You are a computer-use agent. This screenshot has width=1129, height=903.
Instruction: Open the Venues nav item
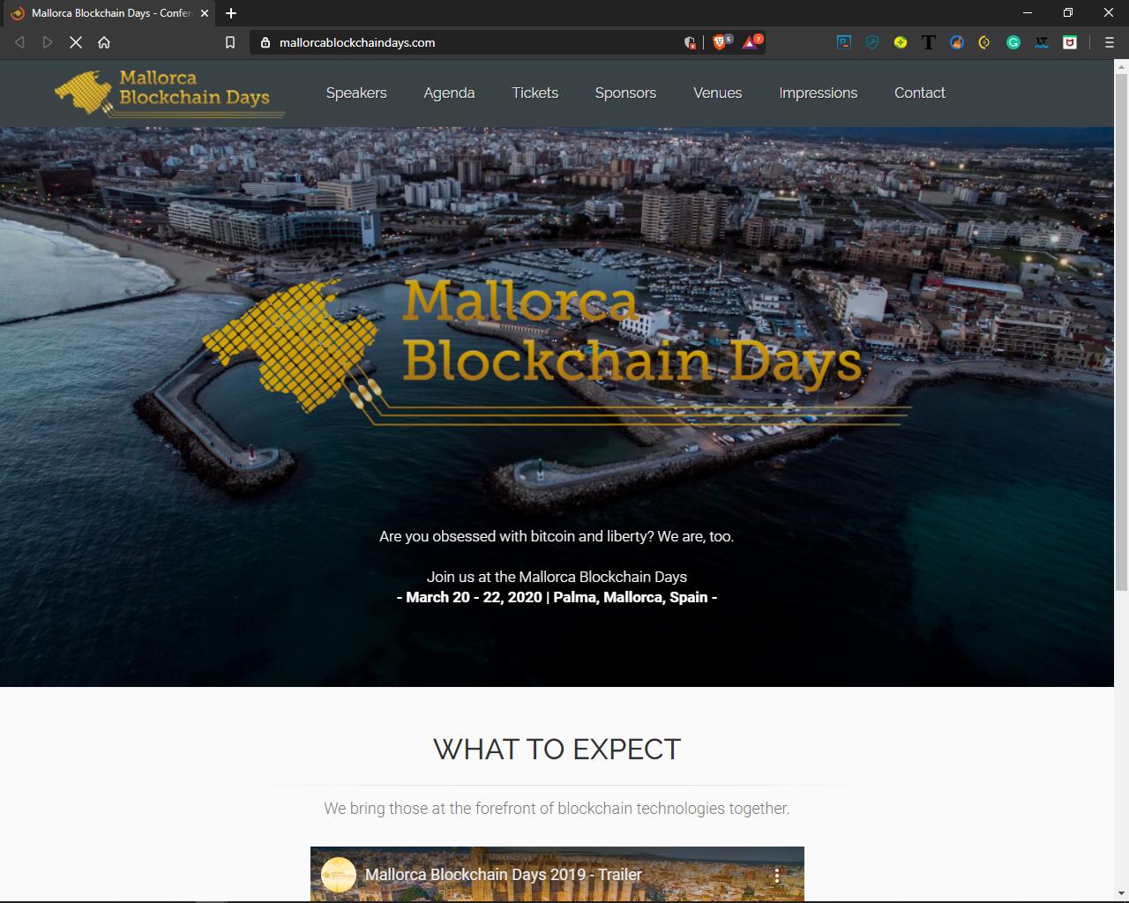[x=717, y=93]
